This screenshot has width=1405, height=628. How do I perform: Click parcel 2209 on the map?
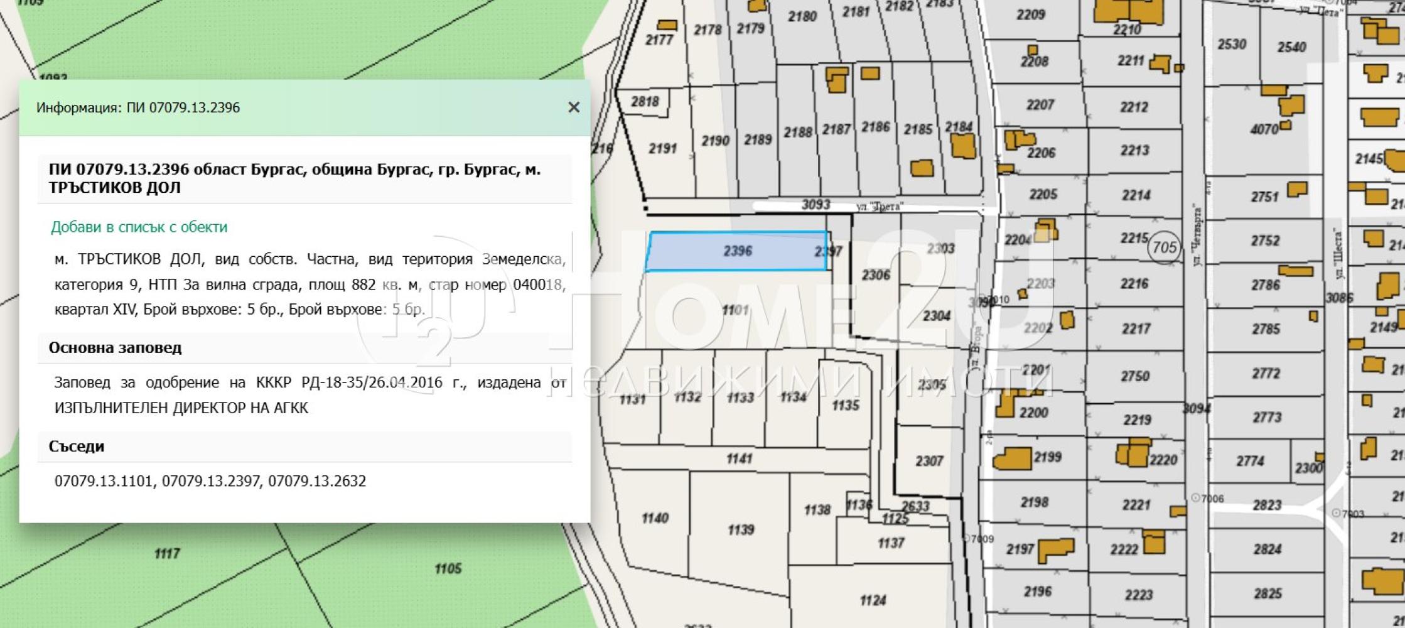point(1030,15)
